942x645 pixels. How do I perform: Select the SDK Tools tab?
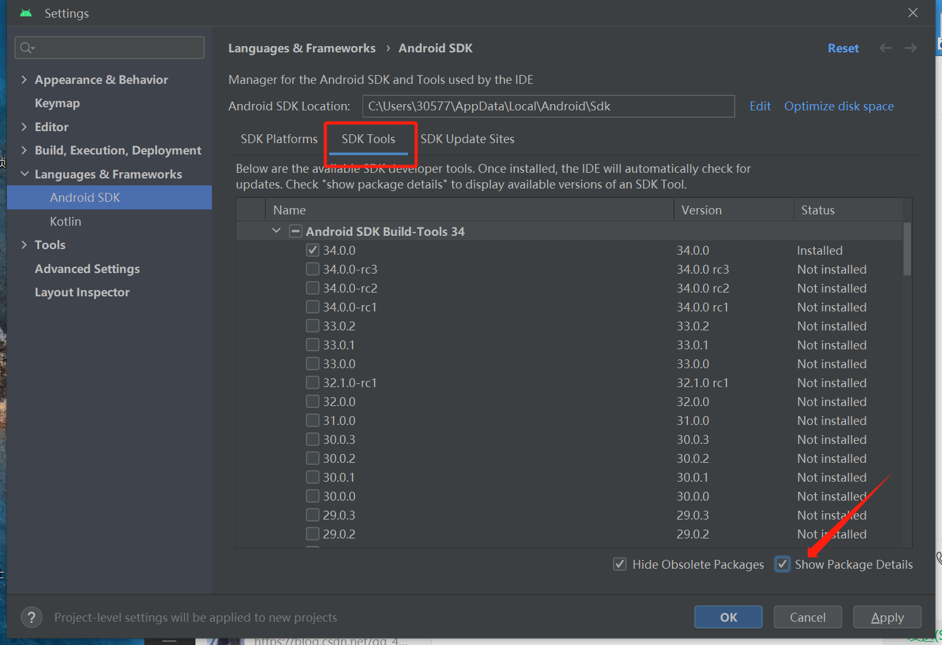[x=369, y=139]
